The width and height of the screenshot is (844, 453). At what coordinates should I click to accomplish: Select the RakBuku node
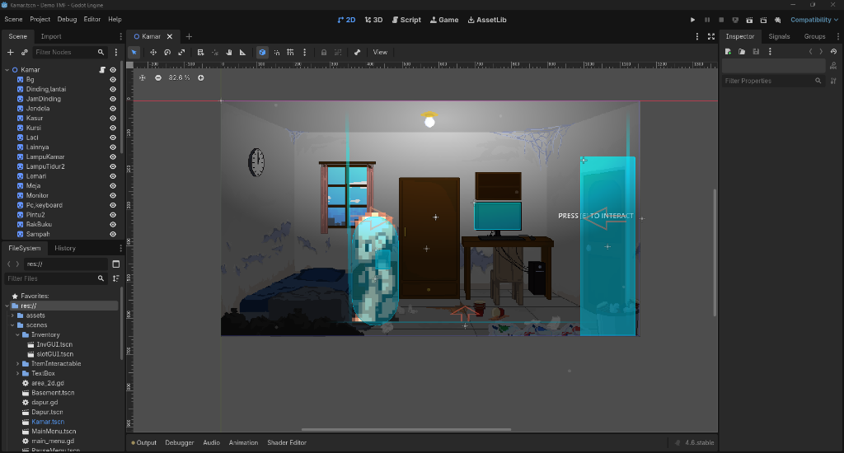pyautogui.click(x=39, y=224)
